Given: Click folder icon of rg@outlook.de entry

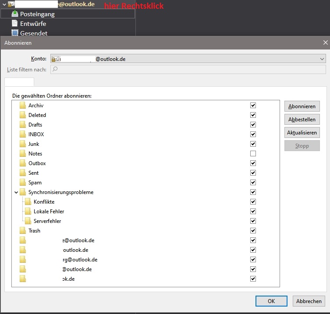Looking at the screenshot, I should point(23,260).
